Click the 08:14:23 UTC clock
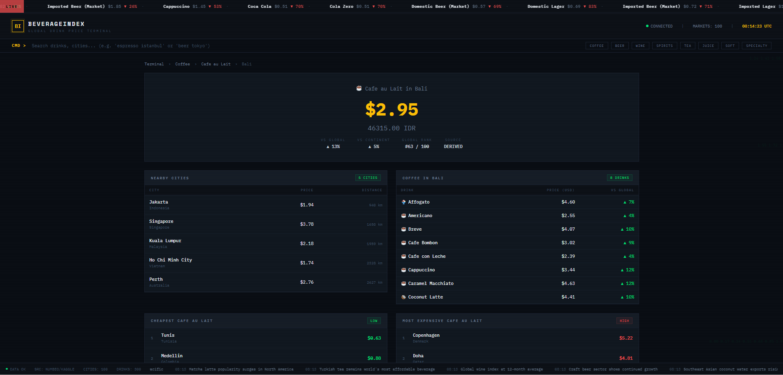The image size is (783, 375). click(757, 26)
